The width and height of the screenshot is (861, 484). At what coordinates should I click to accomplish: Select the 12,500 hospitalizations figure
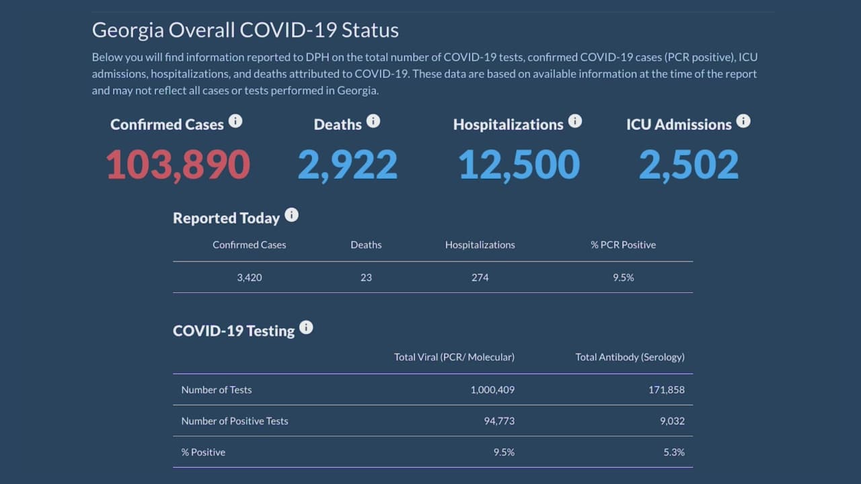[x=519, y=165]
